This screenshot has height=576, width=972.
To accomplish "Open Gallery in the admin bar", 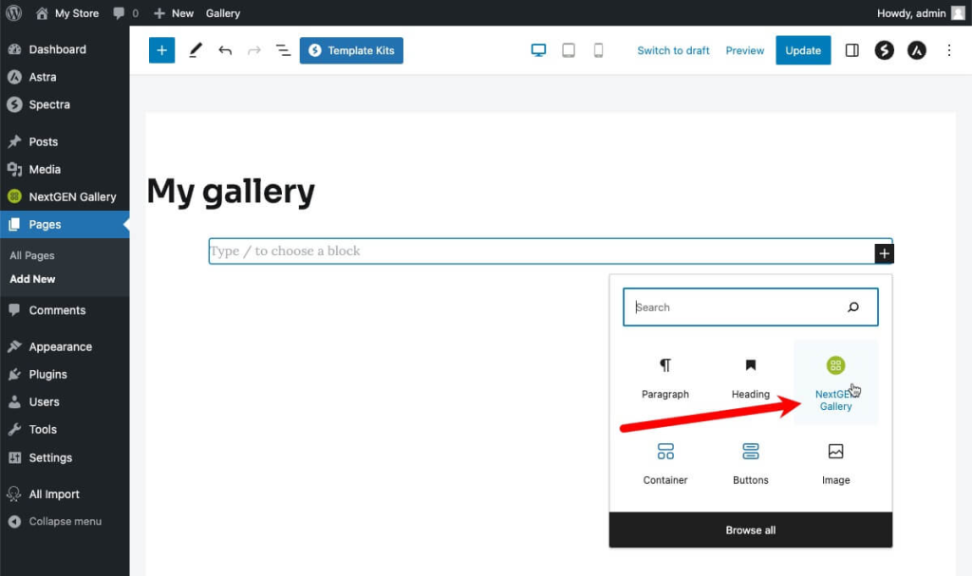I will pyautogui.click(x=222, y=13).
